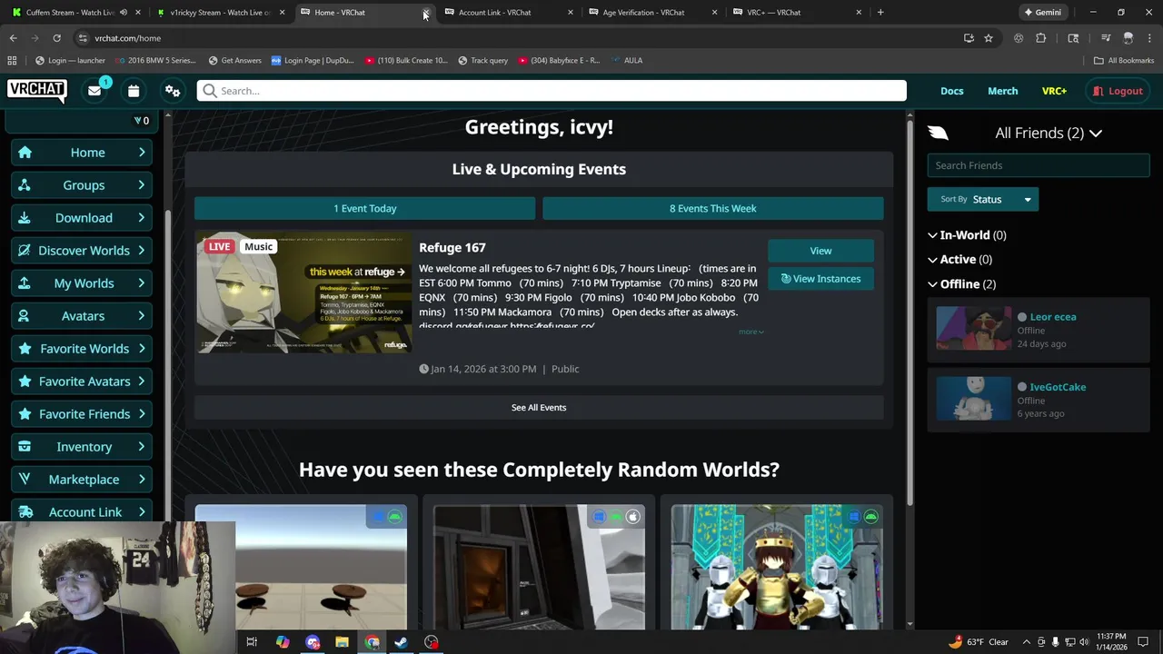Bookmark this page with star icon
Image resolution: width=1163 pixels, height=654 pixels.
989,38
